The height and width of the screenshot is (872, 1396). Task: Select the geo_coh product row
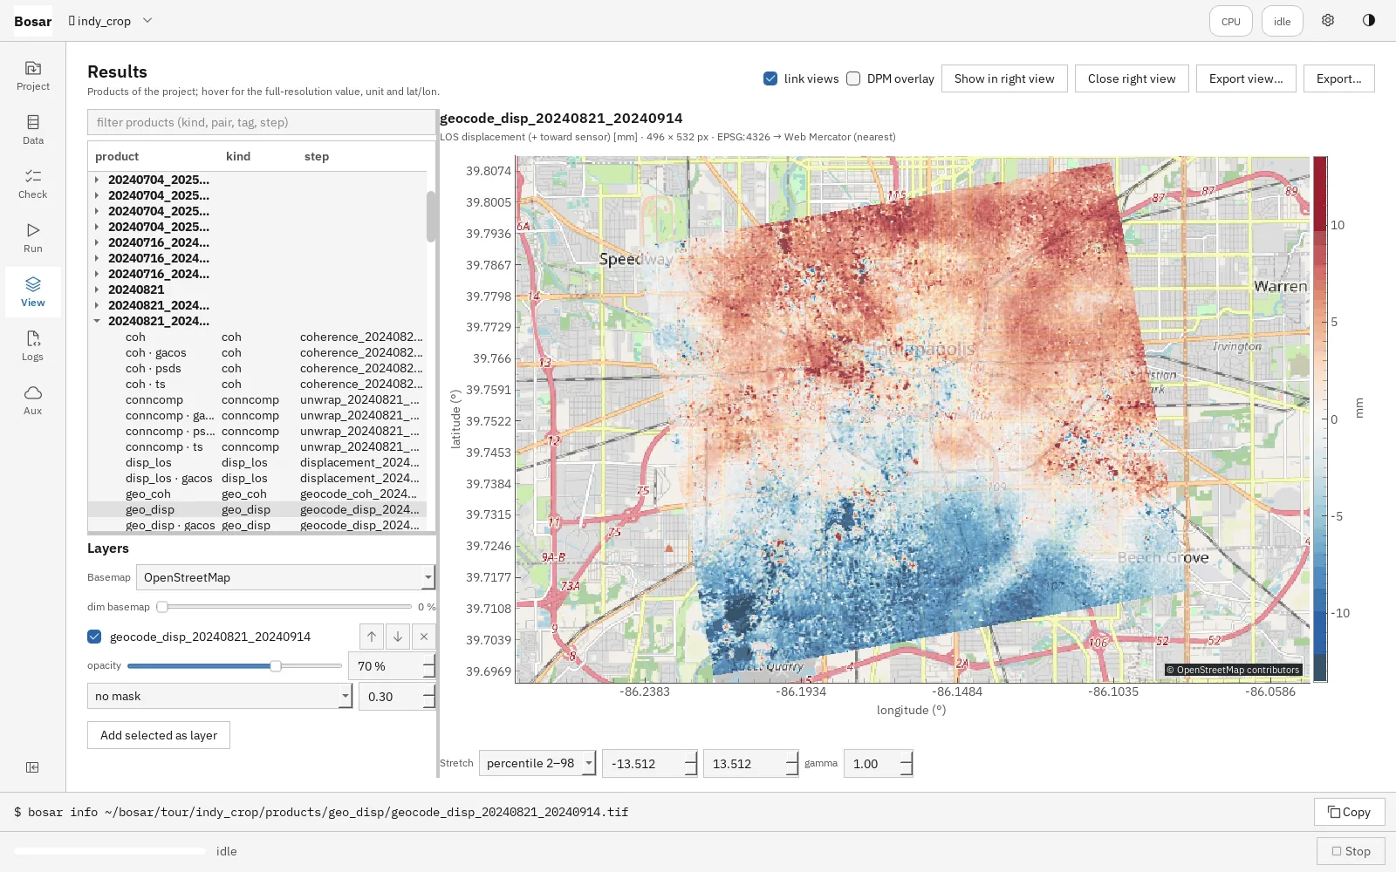257,494
